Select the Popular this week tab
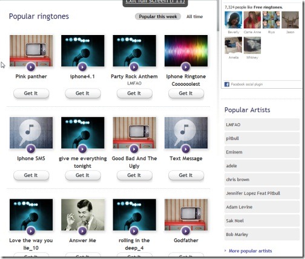 click(x=158, y=17)
